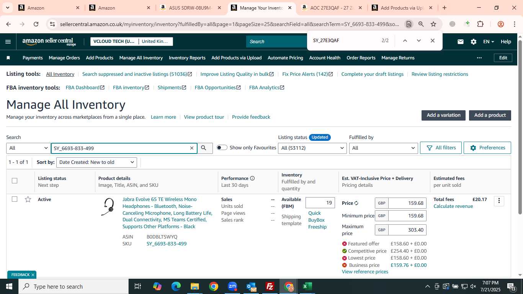Open VCLOUD TECH account marketplace switcher
Screen dimensions: 523x294
click(132, 41)
